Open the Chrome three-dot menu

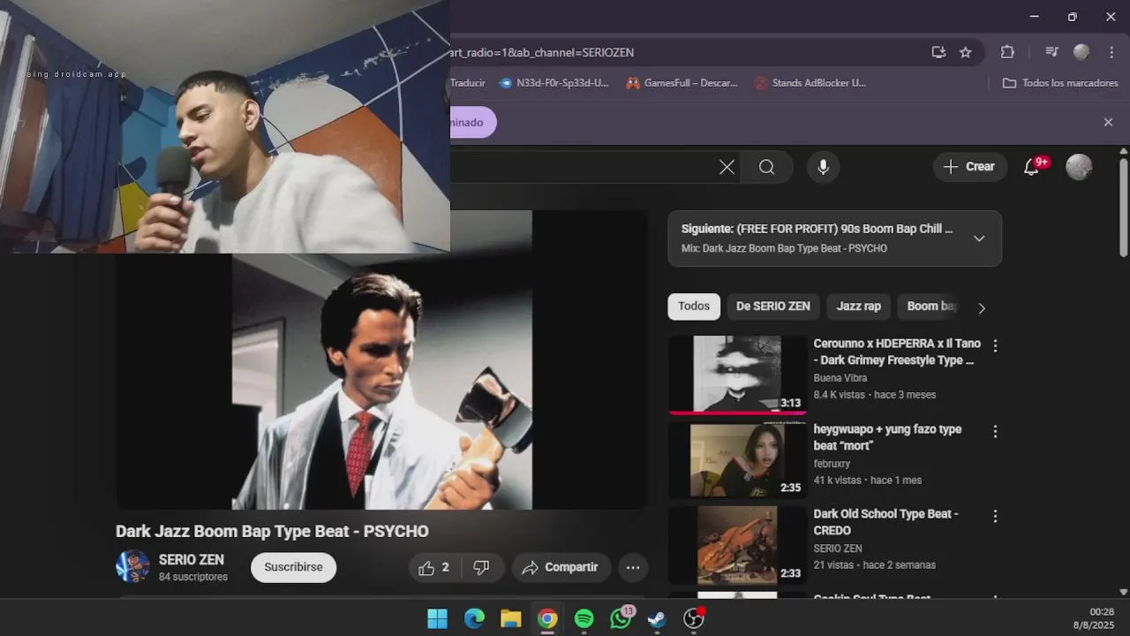[x=1111, y=52]
